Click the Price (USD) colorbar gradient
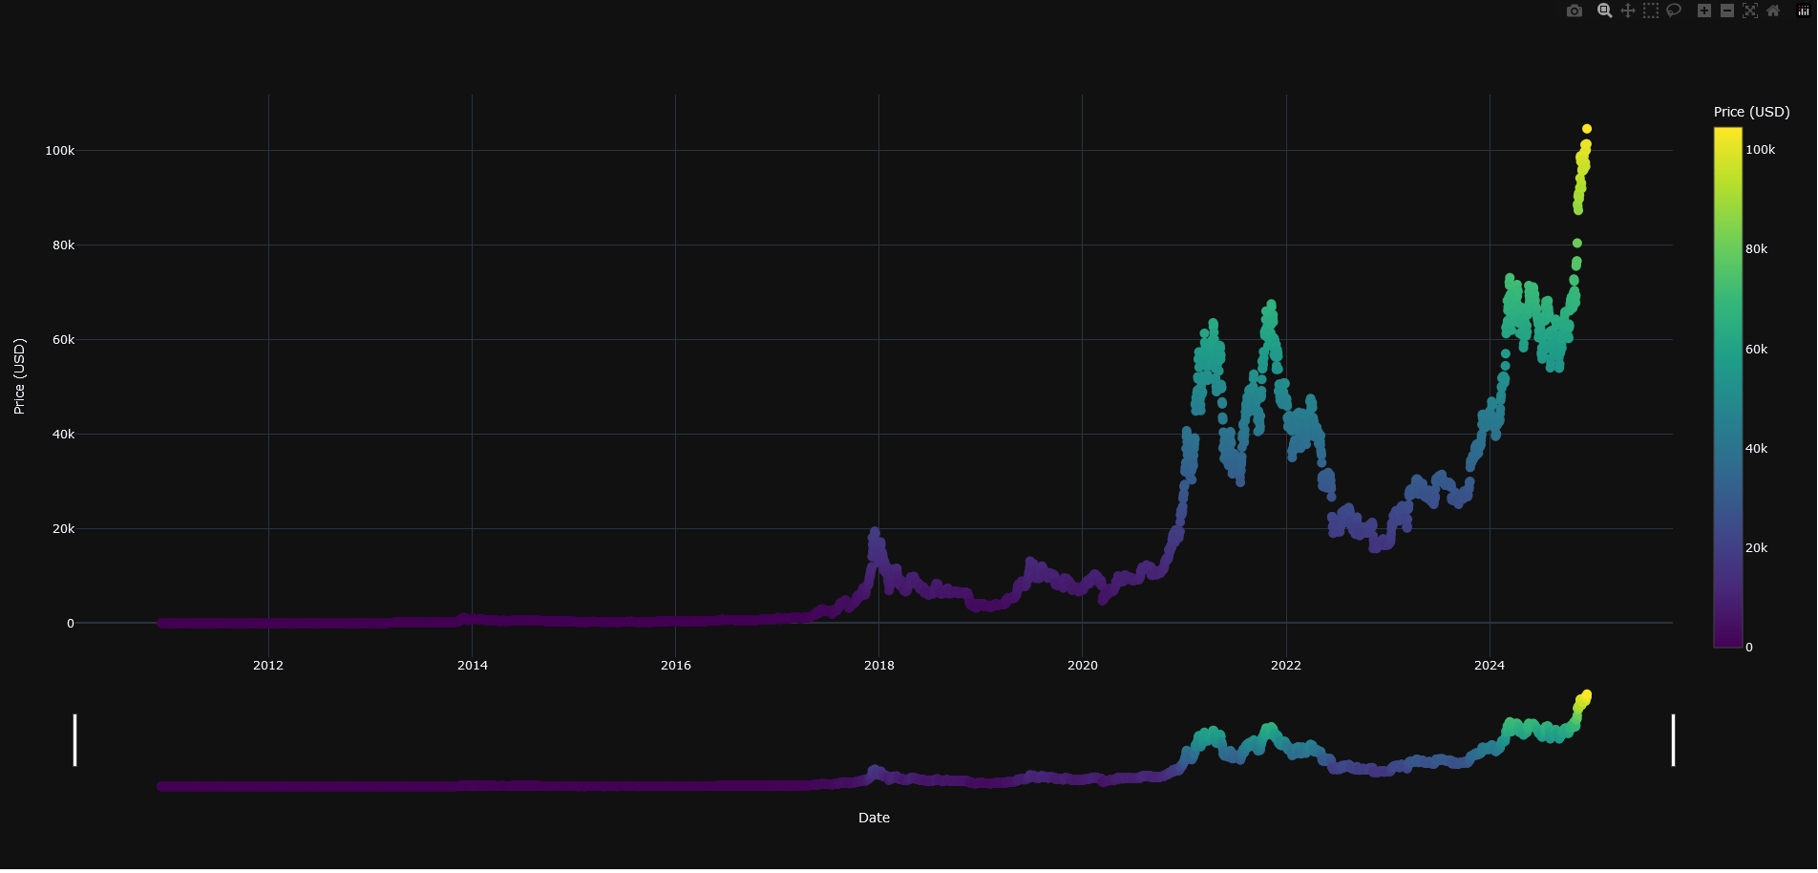This screenshot has width=1818, height=873. (1728, 388)
